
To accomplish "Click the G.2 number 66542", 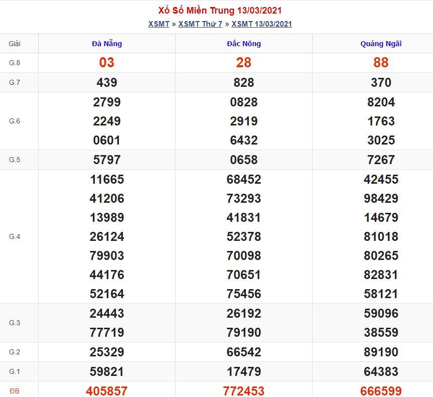I will [x=244, y=352].
